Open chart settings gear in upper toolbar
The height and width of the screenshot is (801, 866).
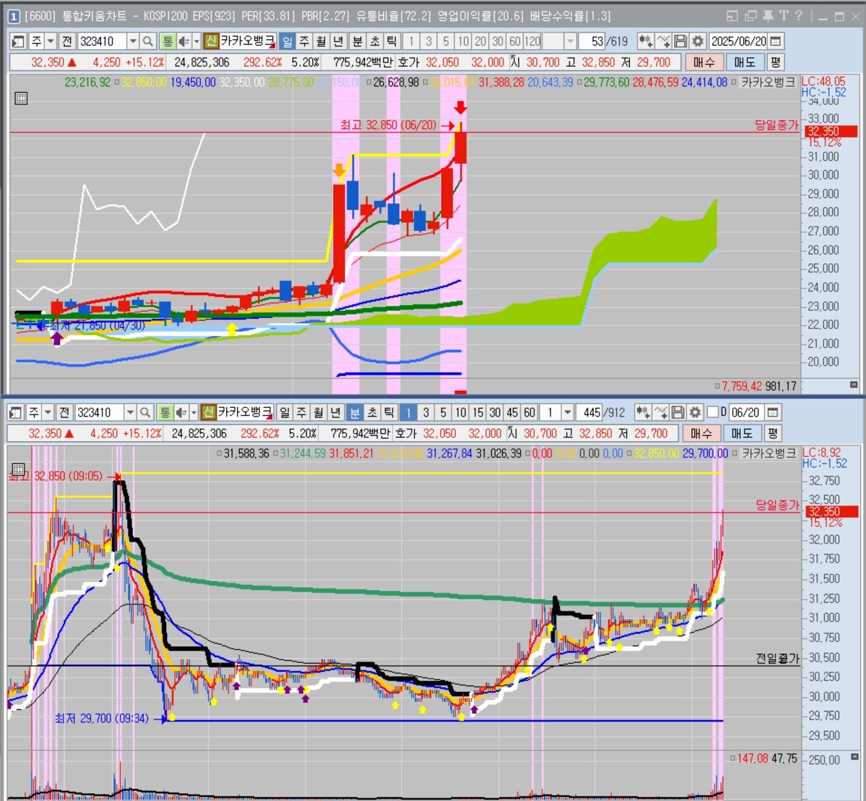[698, 41]
